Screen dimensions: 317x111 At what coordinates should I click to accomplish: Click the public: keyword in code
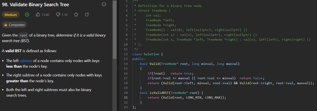click(x=139, y=59)
